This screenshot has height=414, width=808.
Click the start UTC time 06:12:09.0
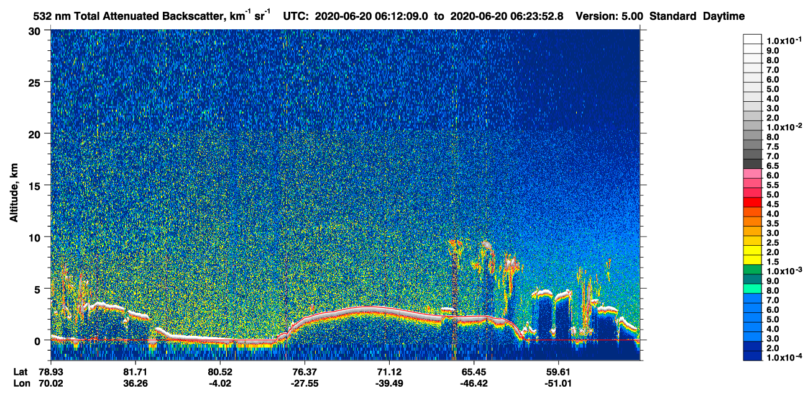401,16
